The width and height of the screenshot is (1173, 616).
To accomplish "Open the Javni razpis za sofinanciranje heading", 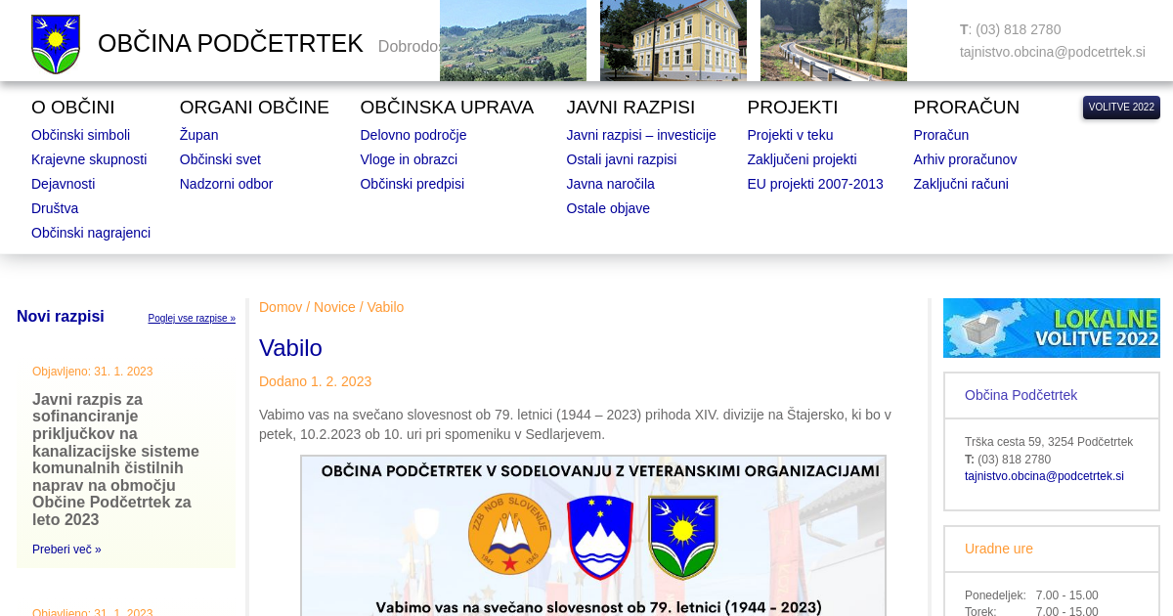I will click(x=115, y=460).
